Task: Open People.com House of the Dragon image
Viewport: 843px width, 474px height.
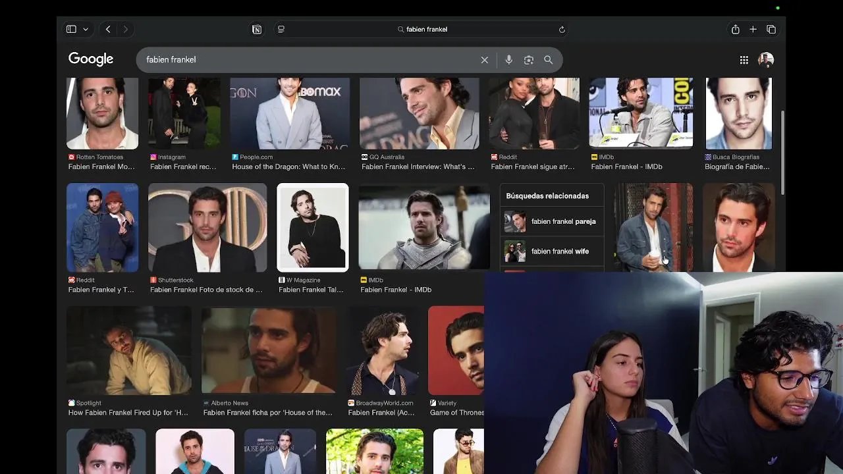Action: click(x=290, y=113)
